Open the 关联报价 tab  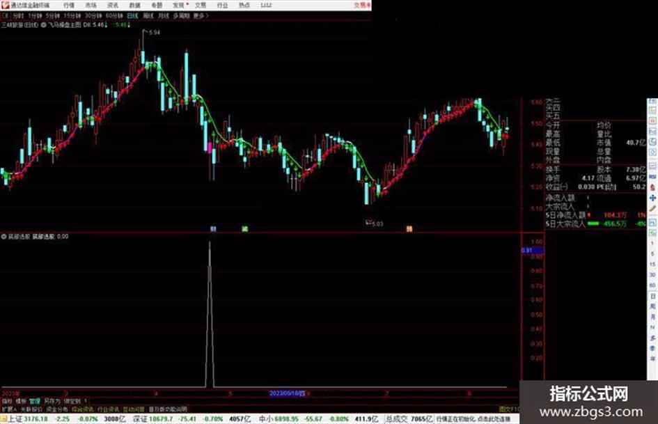coord(31,409)
